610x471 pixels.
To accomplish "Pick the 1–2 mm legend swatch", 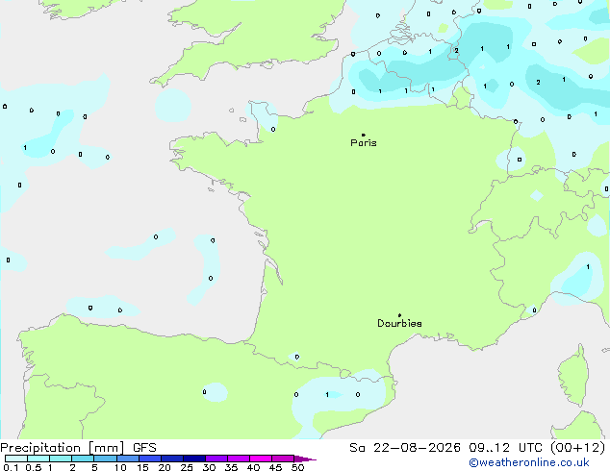I will coord(61,459).
